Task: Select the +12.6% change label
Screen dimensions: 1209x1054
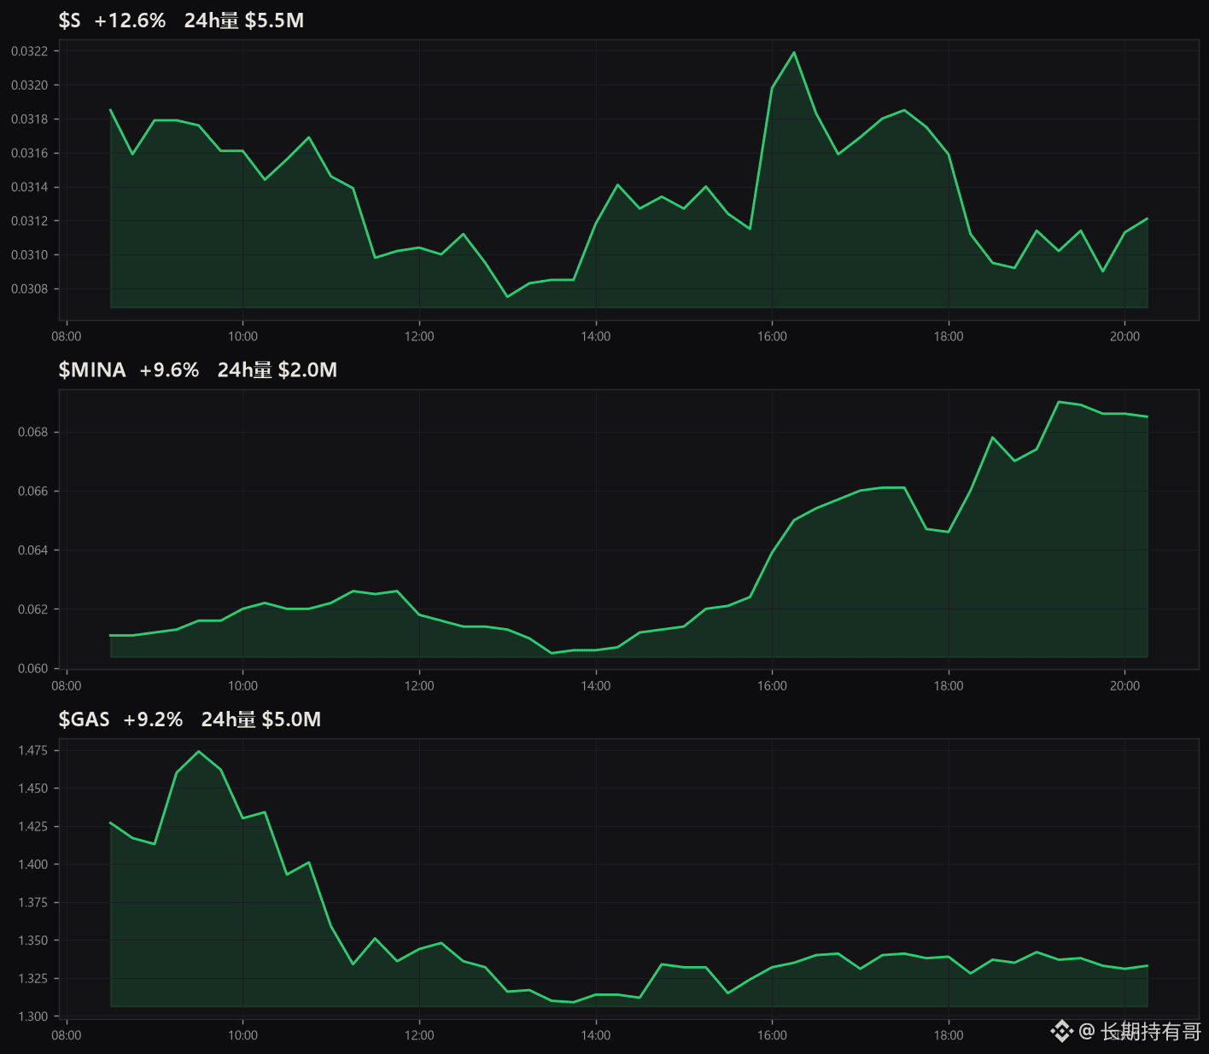Action: (x=130, y=20)
